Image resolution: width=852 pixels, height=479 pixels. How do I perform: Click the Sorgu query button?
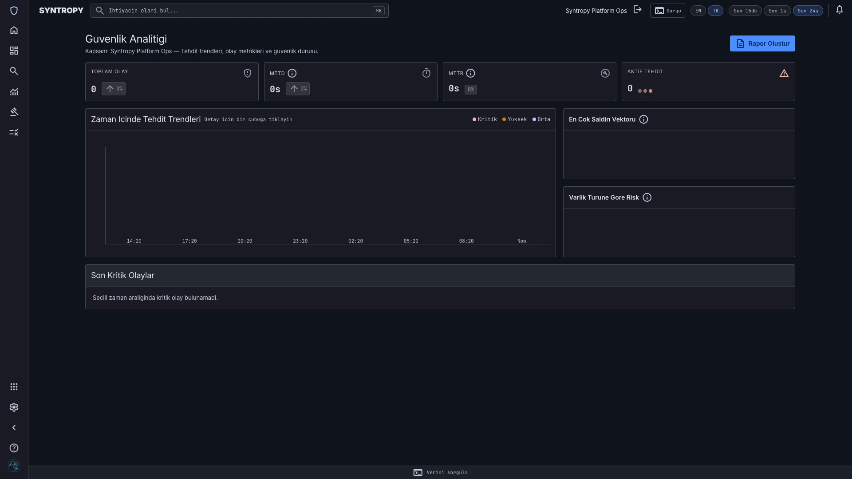[667, 11]
